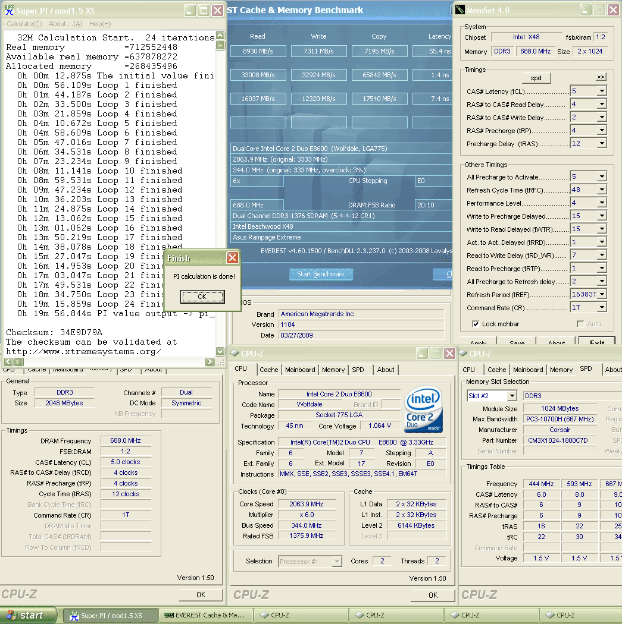622x624 pixels.
Task: Click Super PI horizontal scrollbar right arrow
Action: point(210,362)
